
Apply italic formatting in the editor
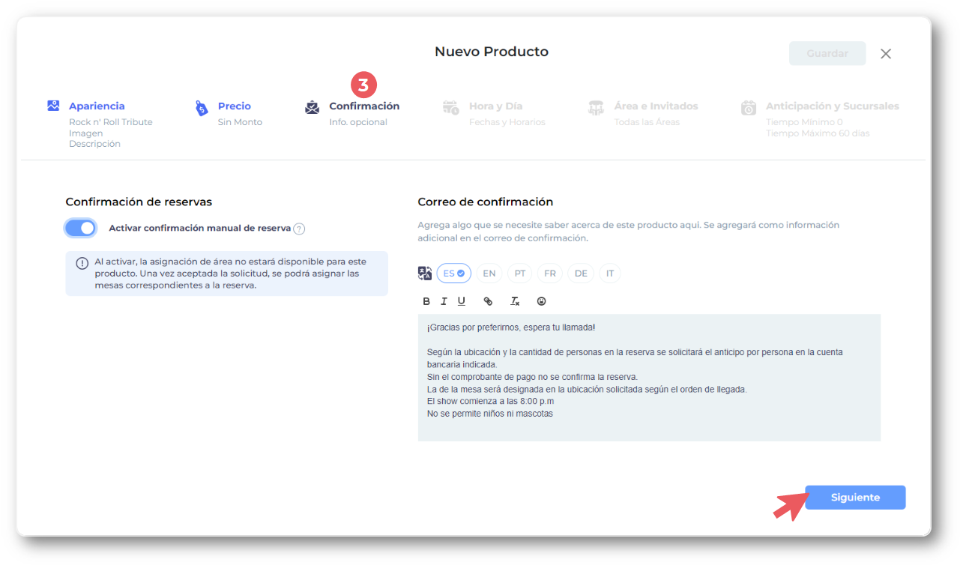444,301
